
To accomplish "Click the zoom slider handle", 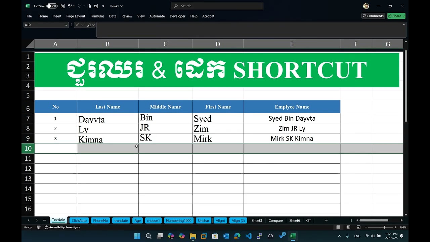I will (385, 227).
